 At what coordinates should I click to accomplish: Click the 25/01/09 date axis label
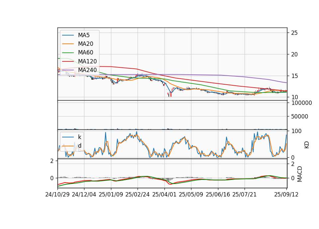pos(111,195)
